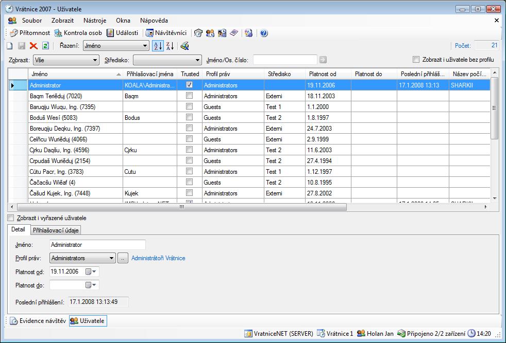
Task: Click the settings icon left of help
Action: (248, 33)
